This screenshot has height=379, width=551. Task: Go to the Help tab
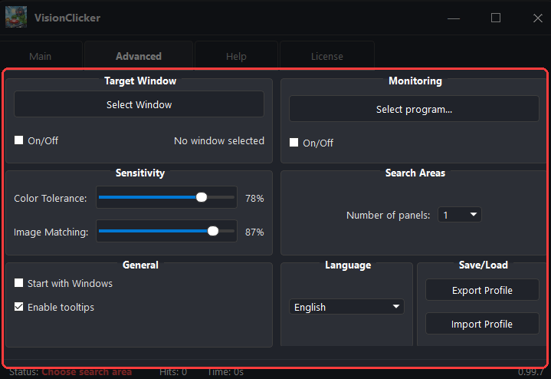(236, 56)
